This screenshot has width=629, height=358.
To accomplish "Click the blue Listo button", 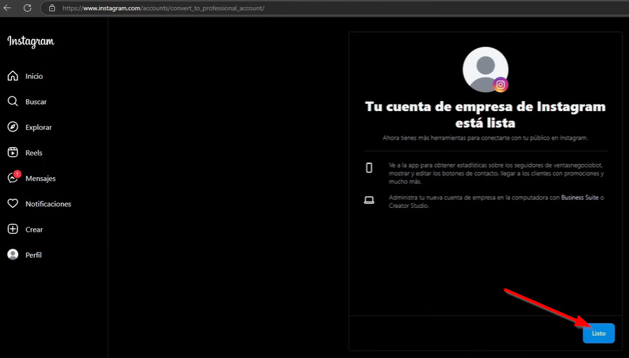I will 598,333.
